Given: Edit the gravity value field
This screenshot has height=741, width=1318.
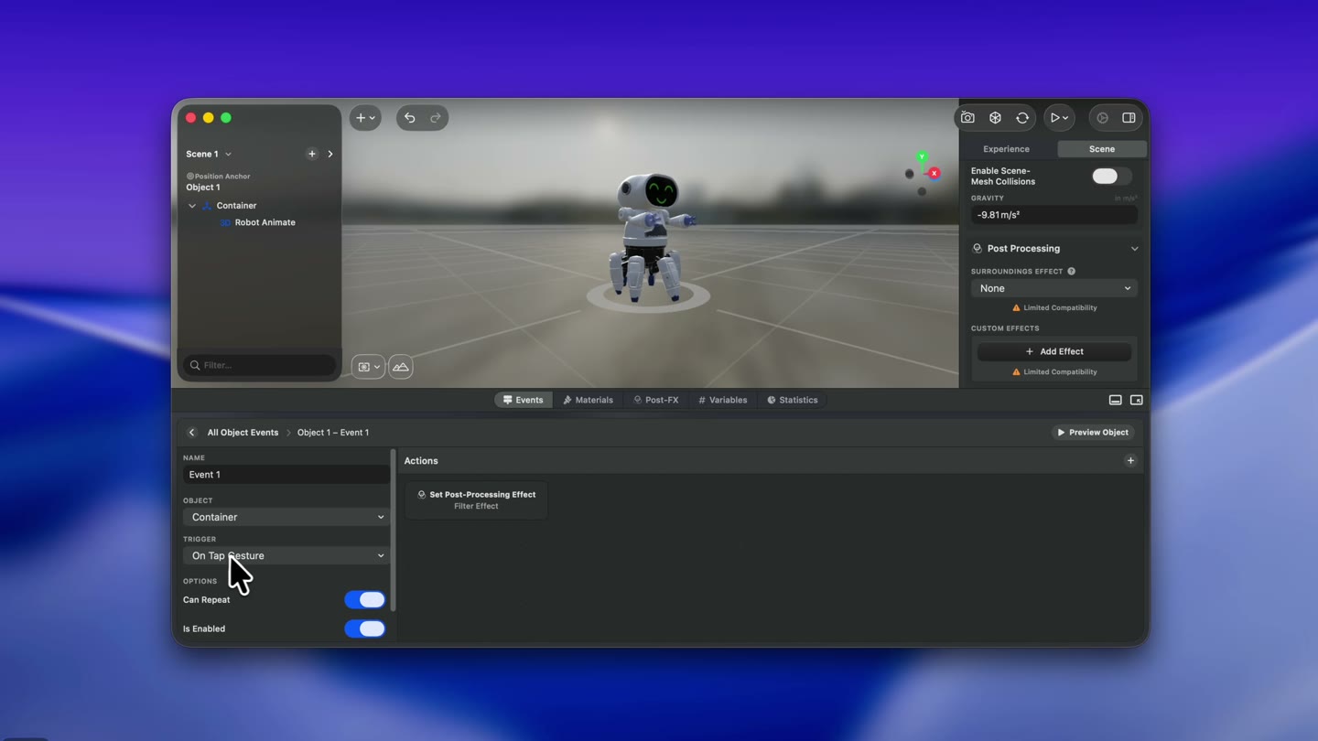Looking at the screenshot, I should pyautogui.click(x=1053, y=215).
